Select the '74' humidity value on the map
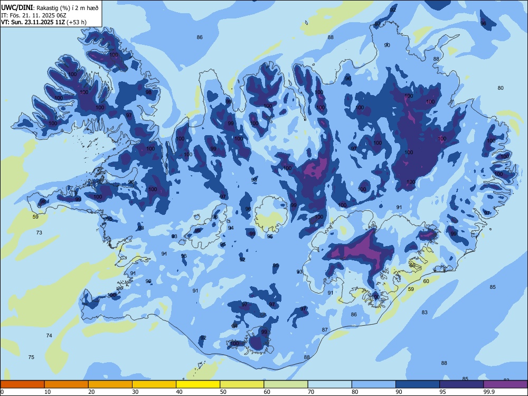This screenshot has width=528, height=396. click(49, 335)
